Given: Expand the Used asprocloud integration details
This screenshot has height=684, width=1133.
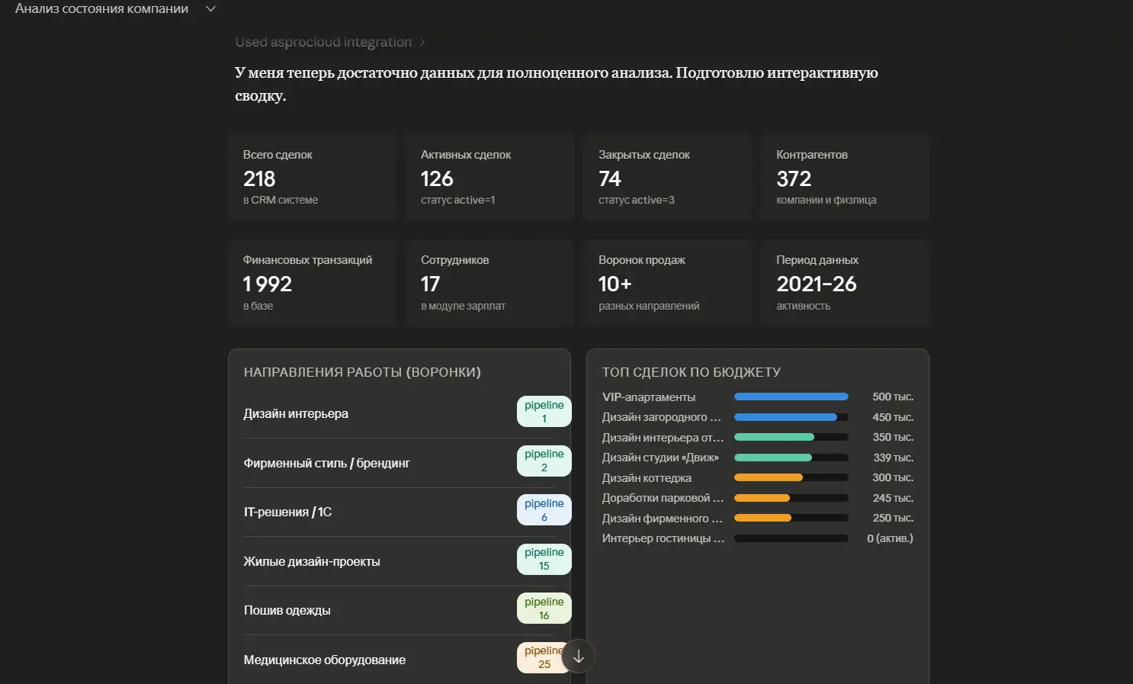Looking at the screenshot, I should tap(329, 42).
